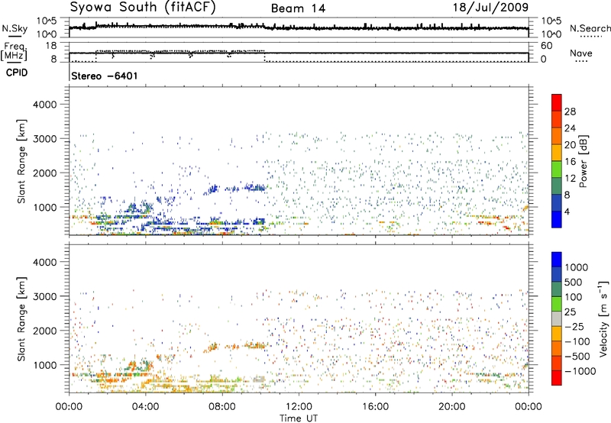This screenshot has width=611, height=423.
Task: Click the Power [dB] colorbar label
Action: tap(584, 161)
